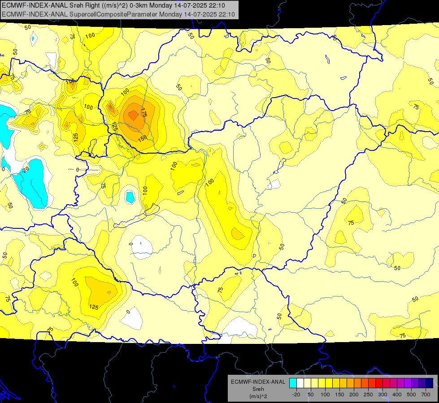Click the "200" legend scale label
This screenshot has height=403, width=439.
pos(354,394)
